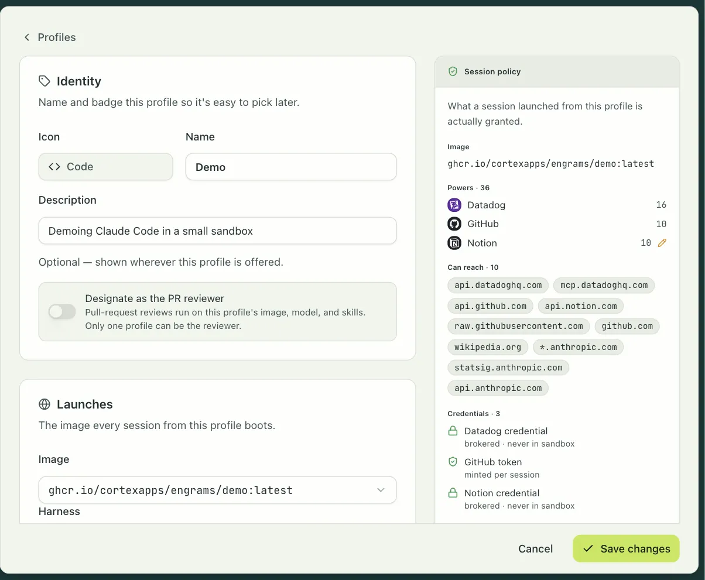705x580 pixels.
Task: Select the GitHub power label
Action: [483, 224]
